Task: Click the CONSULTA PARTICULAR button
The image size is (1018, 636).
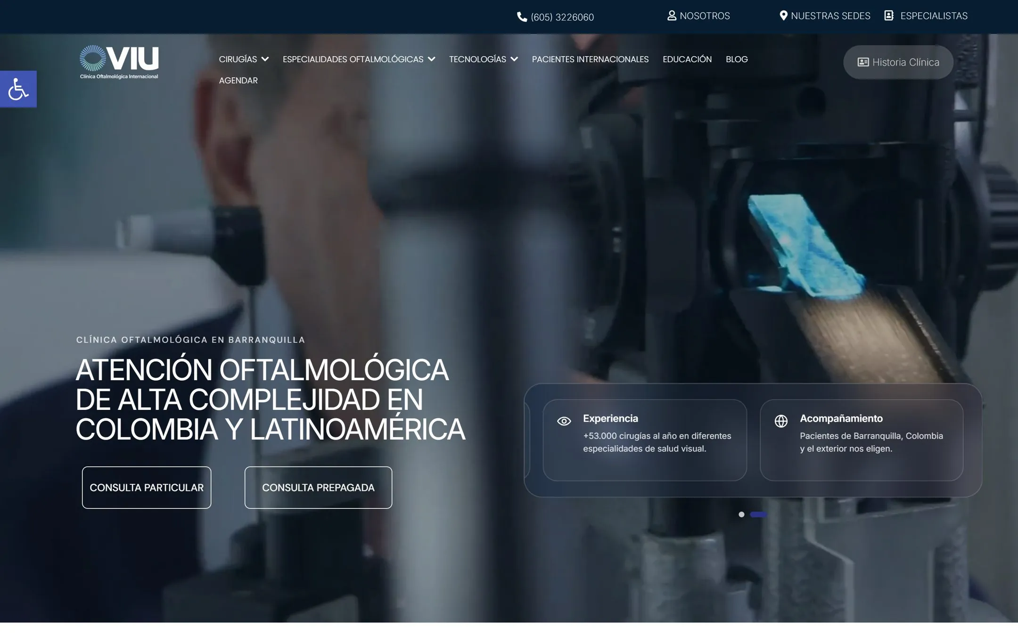Action: 147,488
